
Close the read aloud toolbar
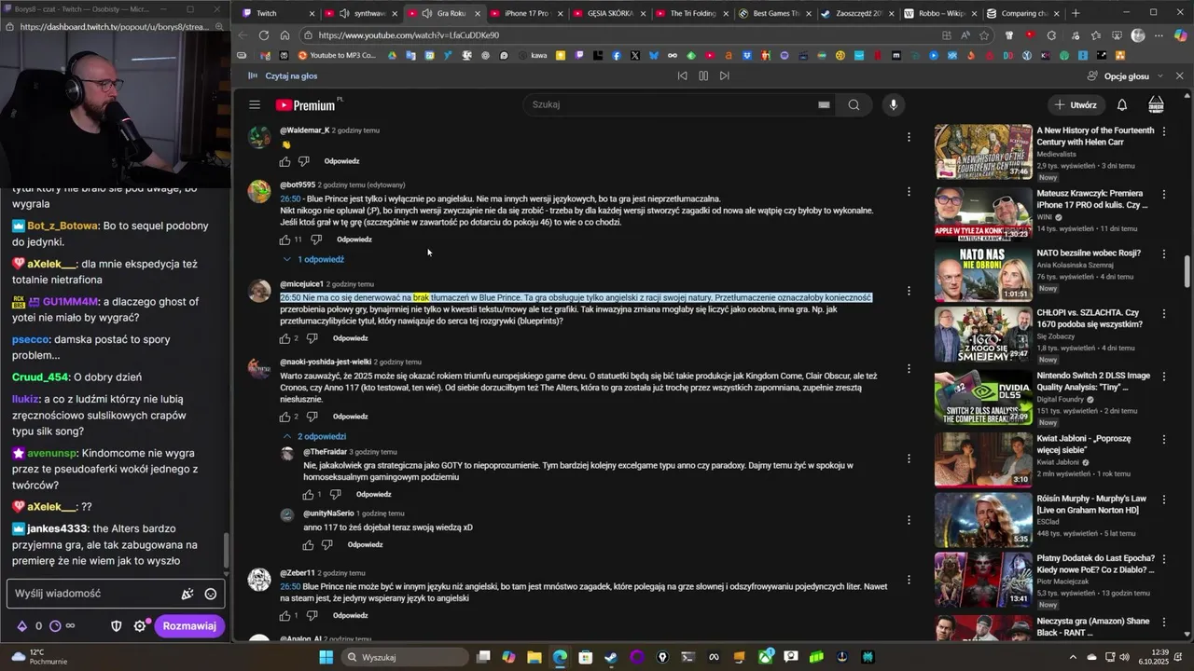(1179, 75)
